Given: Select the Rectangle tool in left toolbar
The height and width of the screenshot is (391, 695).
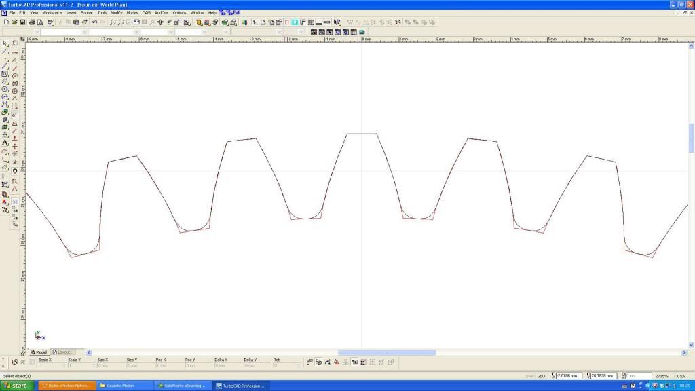Looking at the screenshot, I should (5, 74).
